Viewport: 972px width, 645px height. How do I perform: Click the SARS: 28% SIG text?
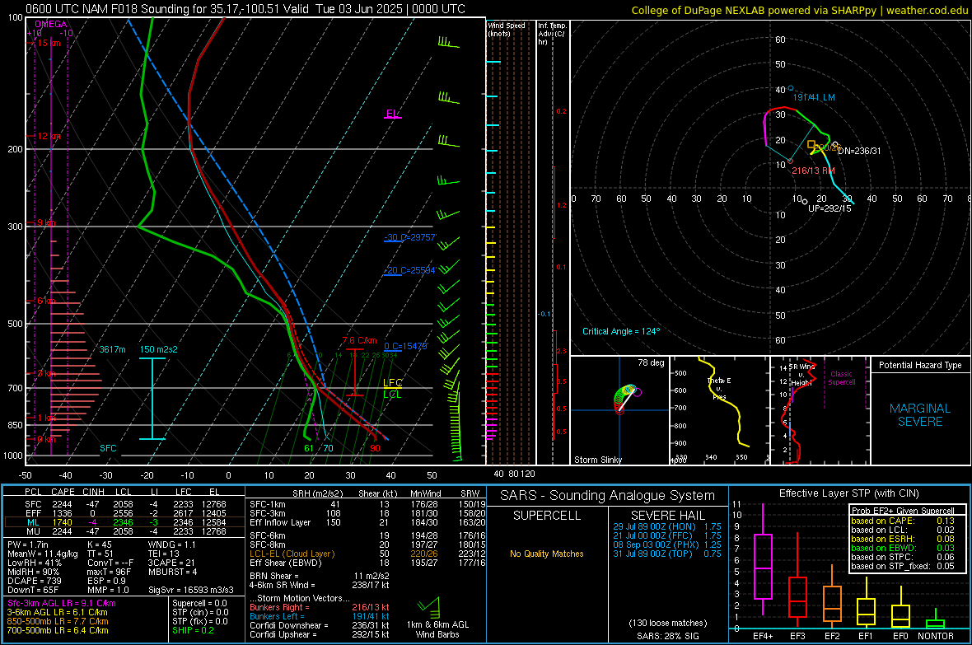tap(667, 636)
